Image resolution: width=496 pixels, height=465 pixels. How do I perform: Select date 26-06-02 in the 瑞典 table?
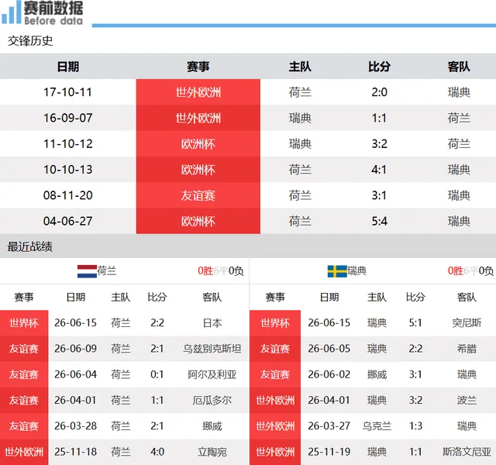click(x=329, y=374)
